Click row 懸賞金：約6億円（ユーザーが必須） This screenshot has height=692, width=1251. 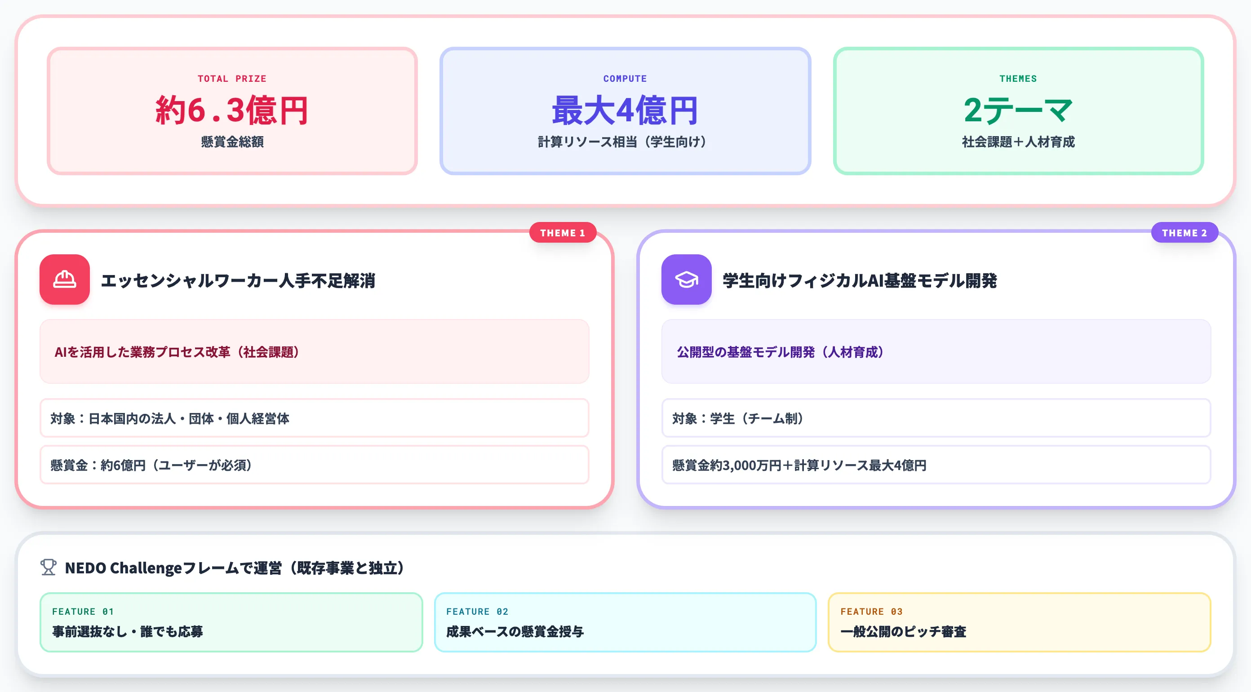click(x=314, y=465)
